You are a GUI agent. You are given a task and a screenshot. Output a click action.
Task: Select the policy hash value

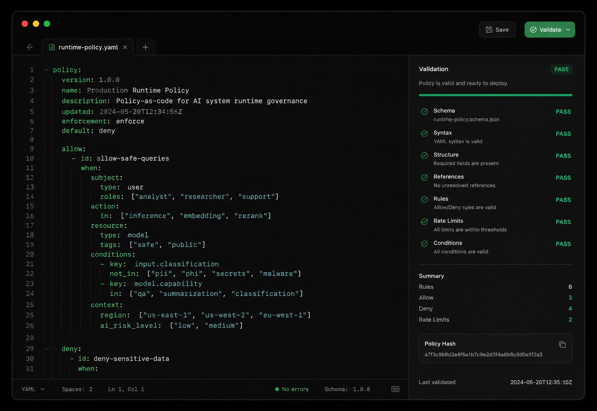[x=483, y=354]
